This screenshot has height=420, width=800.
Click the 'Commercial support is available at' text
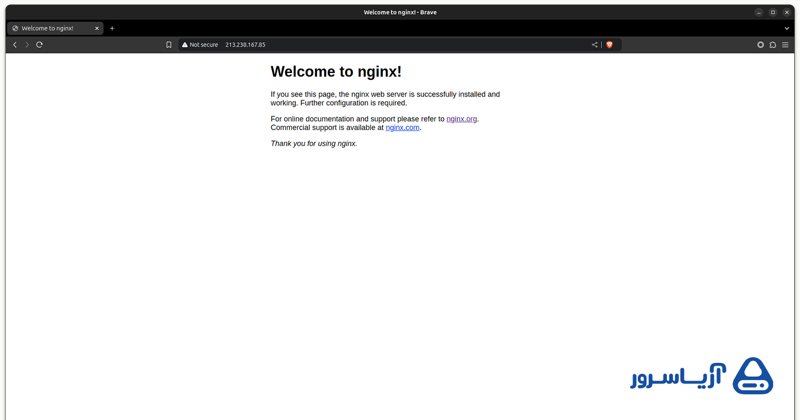coord(327,127)
